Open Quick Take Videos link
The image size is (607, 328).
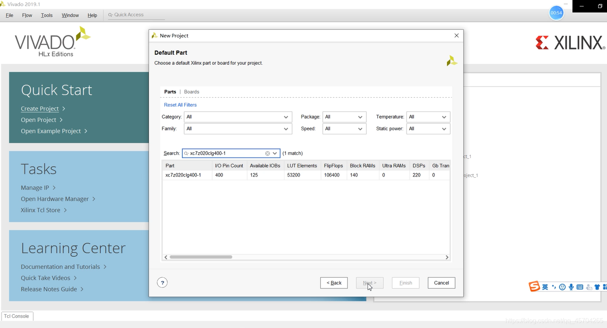click(x=45, y=278)
